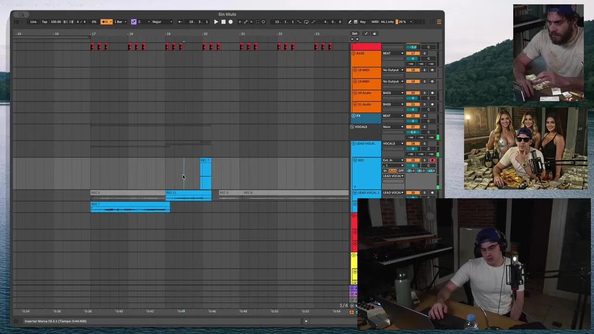Click the Play button in transport
594x334 pixels.
216,22
